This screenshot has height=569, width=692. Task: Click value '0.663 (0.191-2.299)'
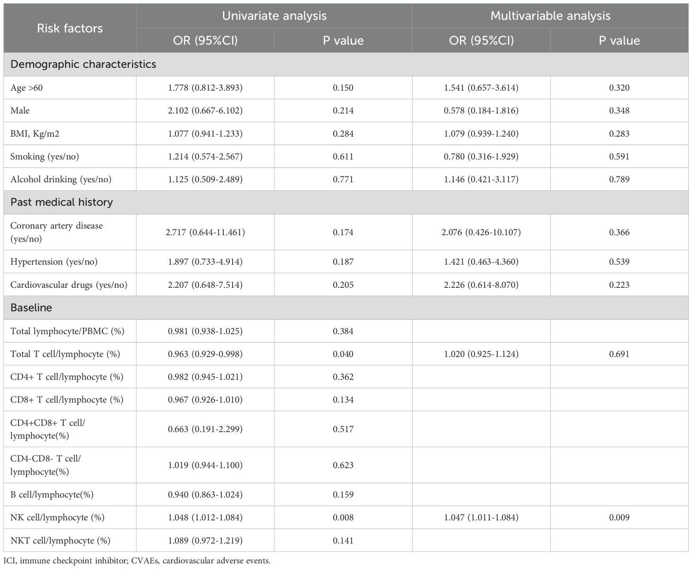pos(205,429)
